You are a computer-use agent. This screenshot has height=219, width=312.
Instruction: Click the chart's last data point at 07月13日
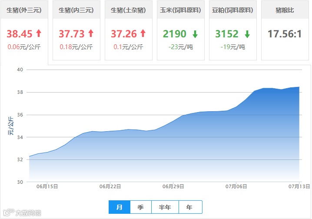pyautogui.click(x=299, y=87)
